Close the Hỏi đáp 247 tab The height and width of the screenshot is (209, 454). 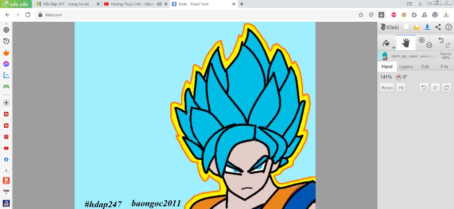point(98,4)
